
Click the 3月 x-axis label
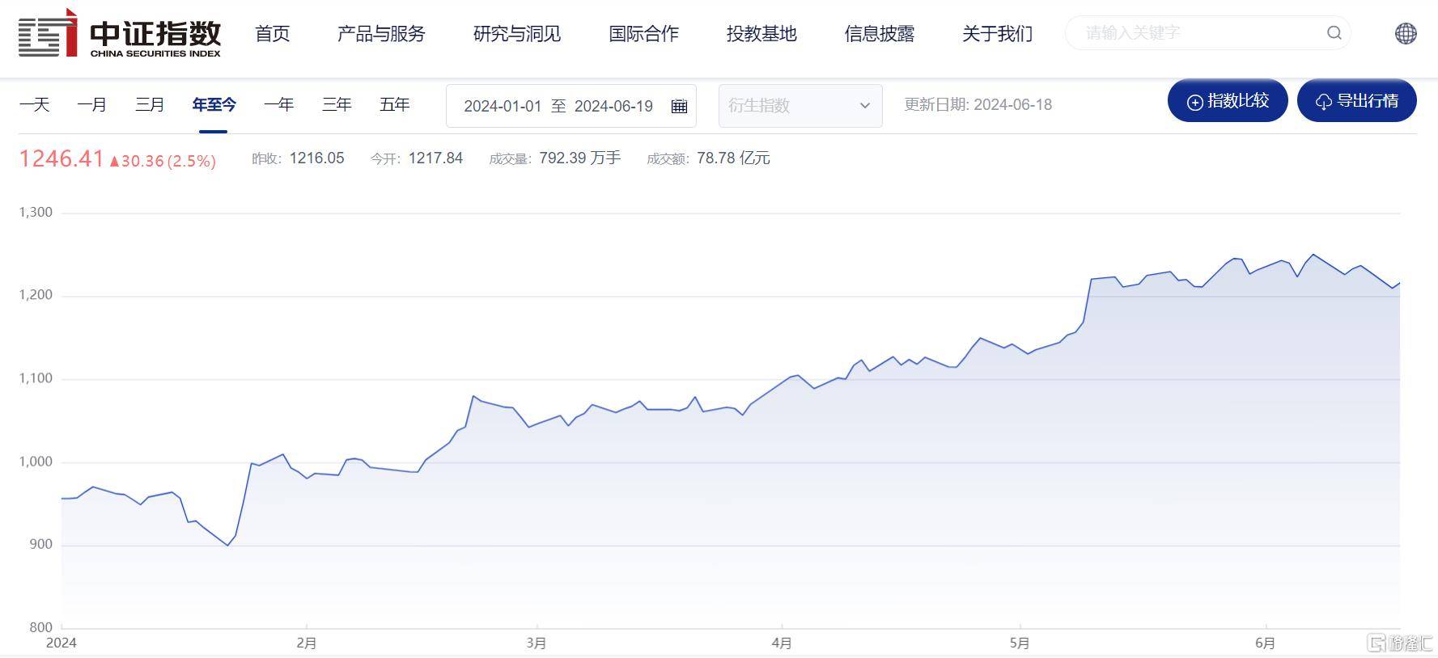pos(537,643)
